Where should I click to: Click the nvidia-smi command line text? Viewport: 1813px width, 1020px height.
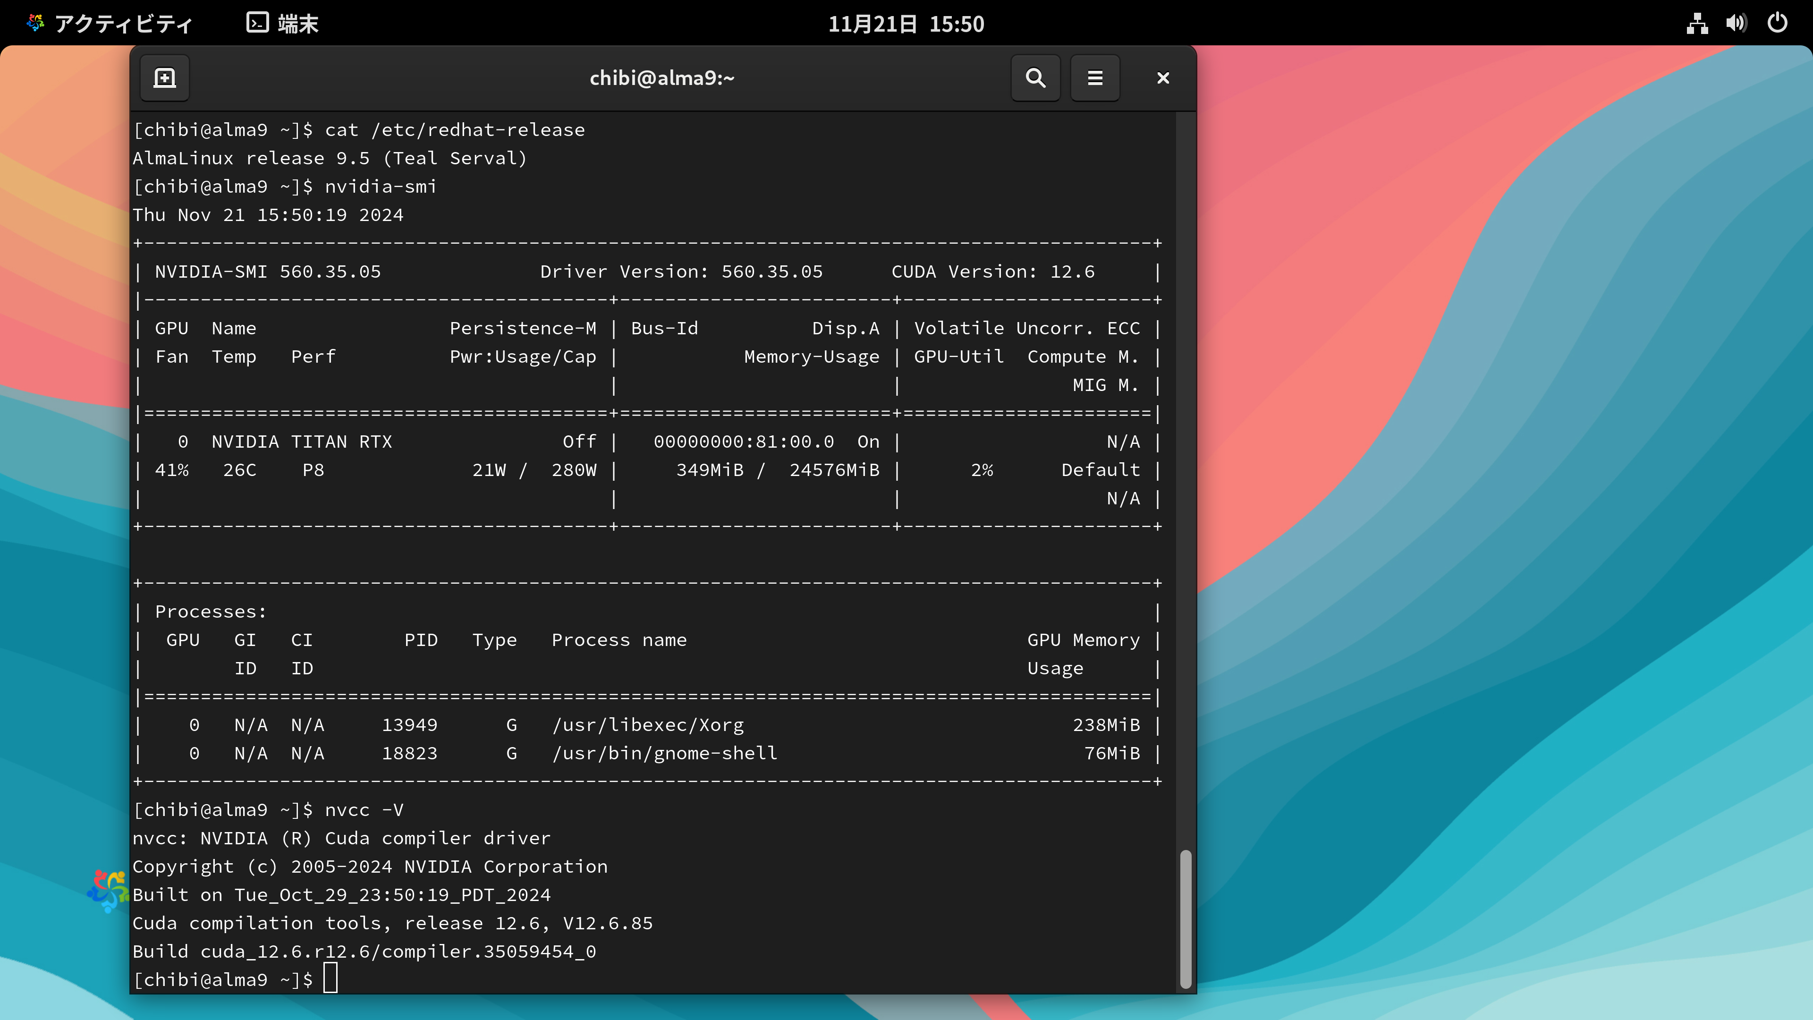tap(380, 187)
